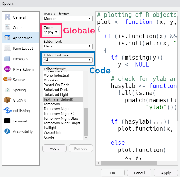Select Xcode editor theme
180x177 pixels.
pyautogui.click(x=63, y=137)
